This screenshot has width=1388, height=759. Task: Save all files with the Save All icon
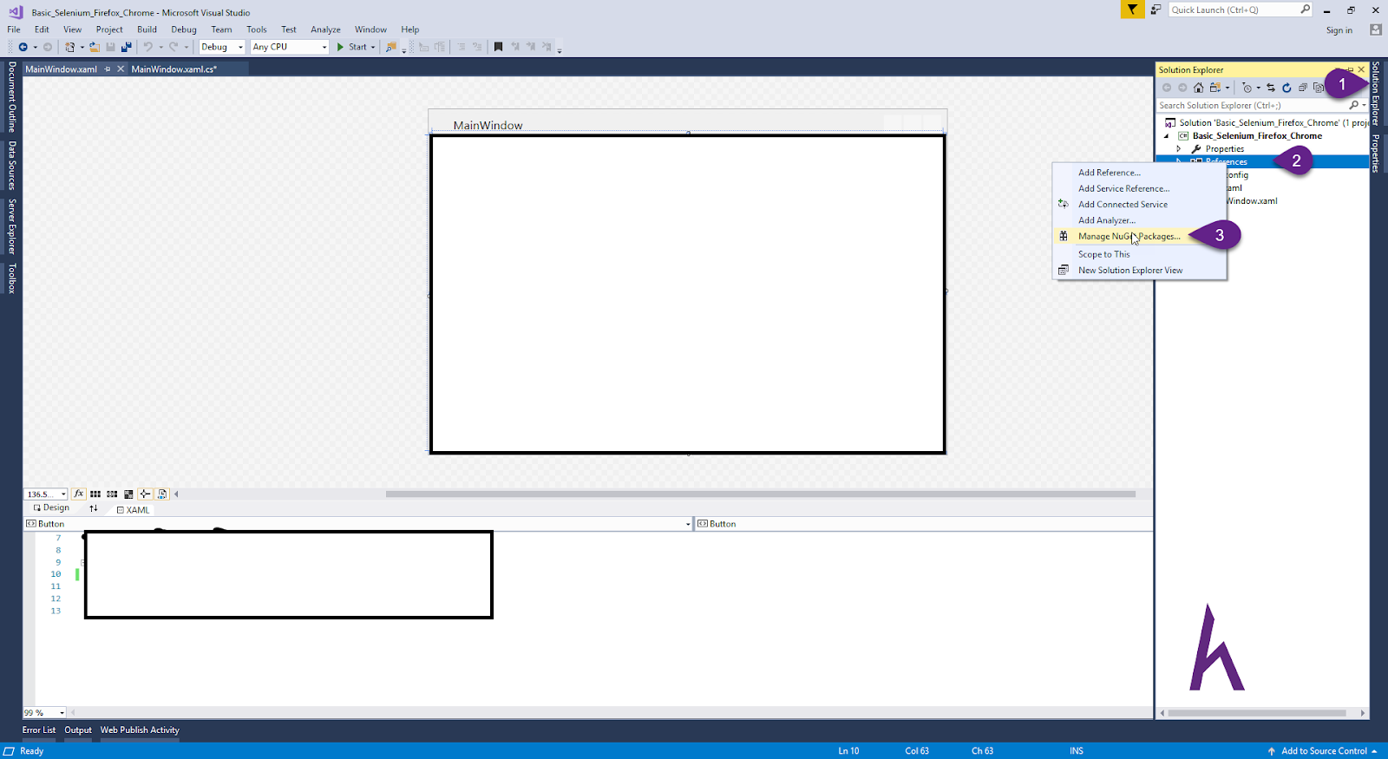point(127,47)
